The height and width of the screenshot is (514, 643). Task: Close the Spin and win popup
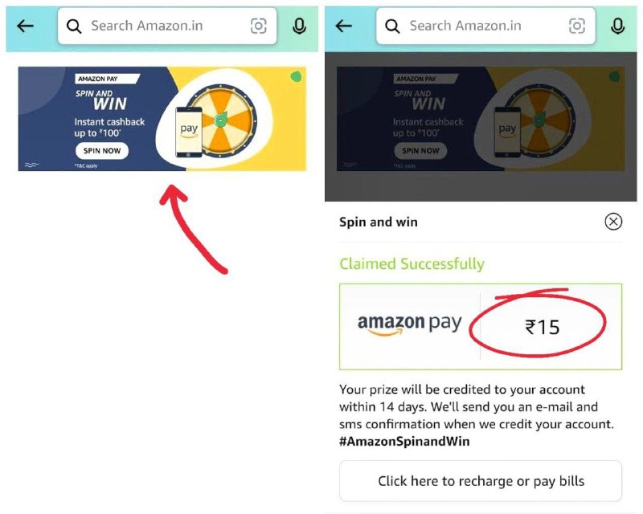click(613, 222)
